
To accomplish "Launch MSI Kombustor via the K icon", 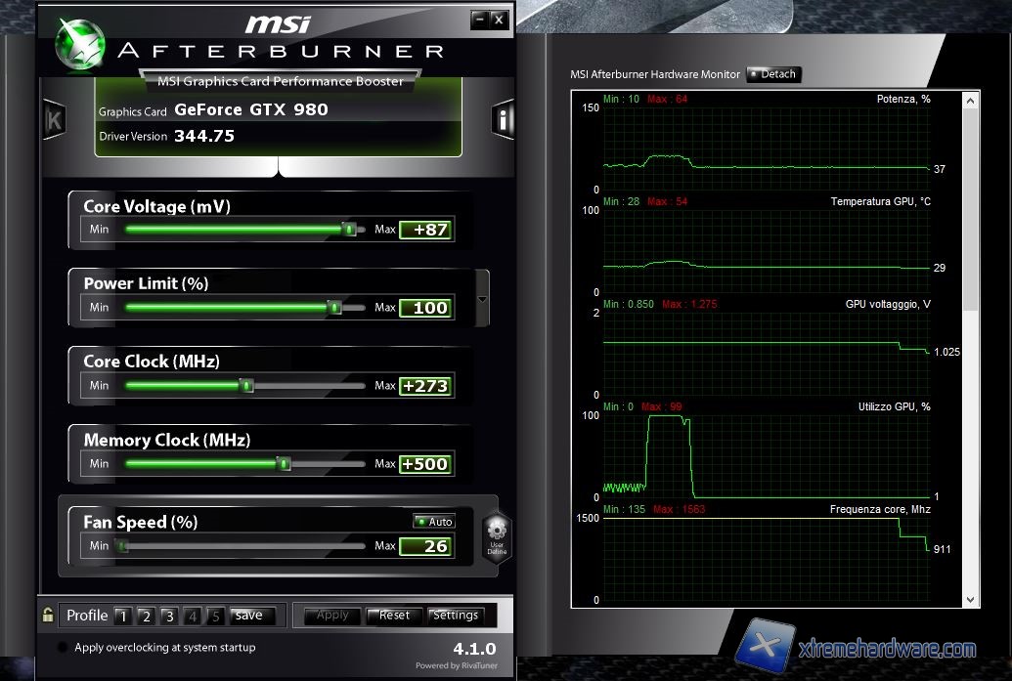I will 55,118.
